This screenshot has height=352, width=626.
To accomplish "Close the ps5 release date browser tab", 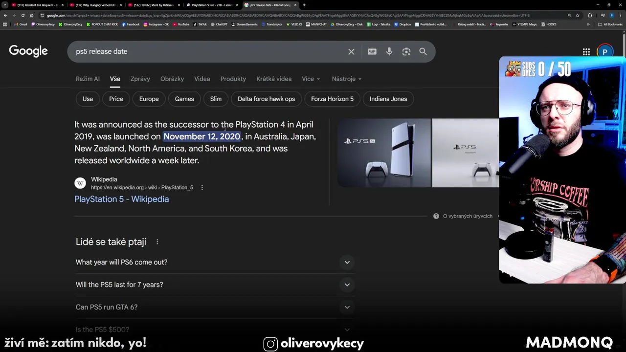I will point(295,5).
